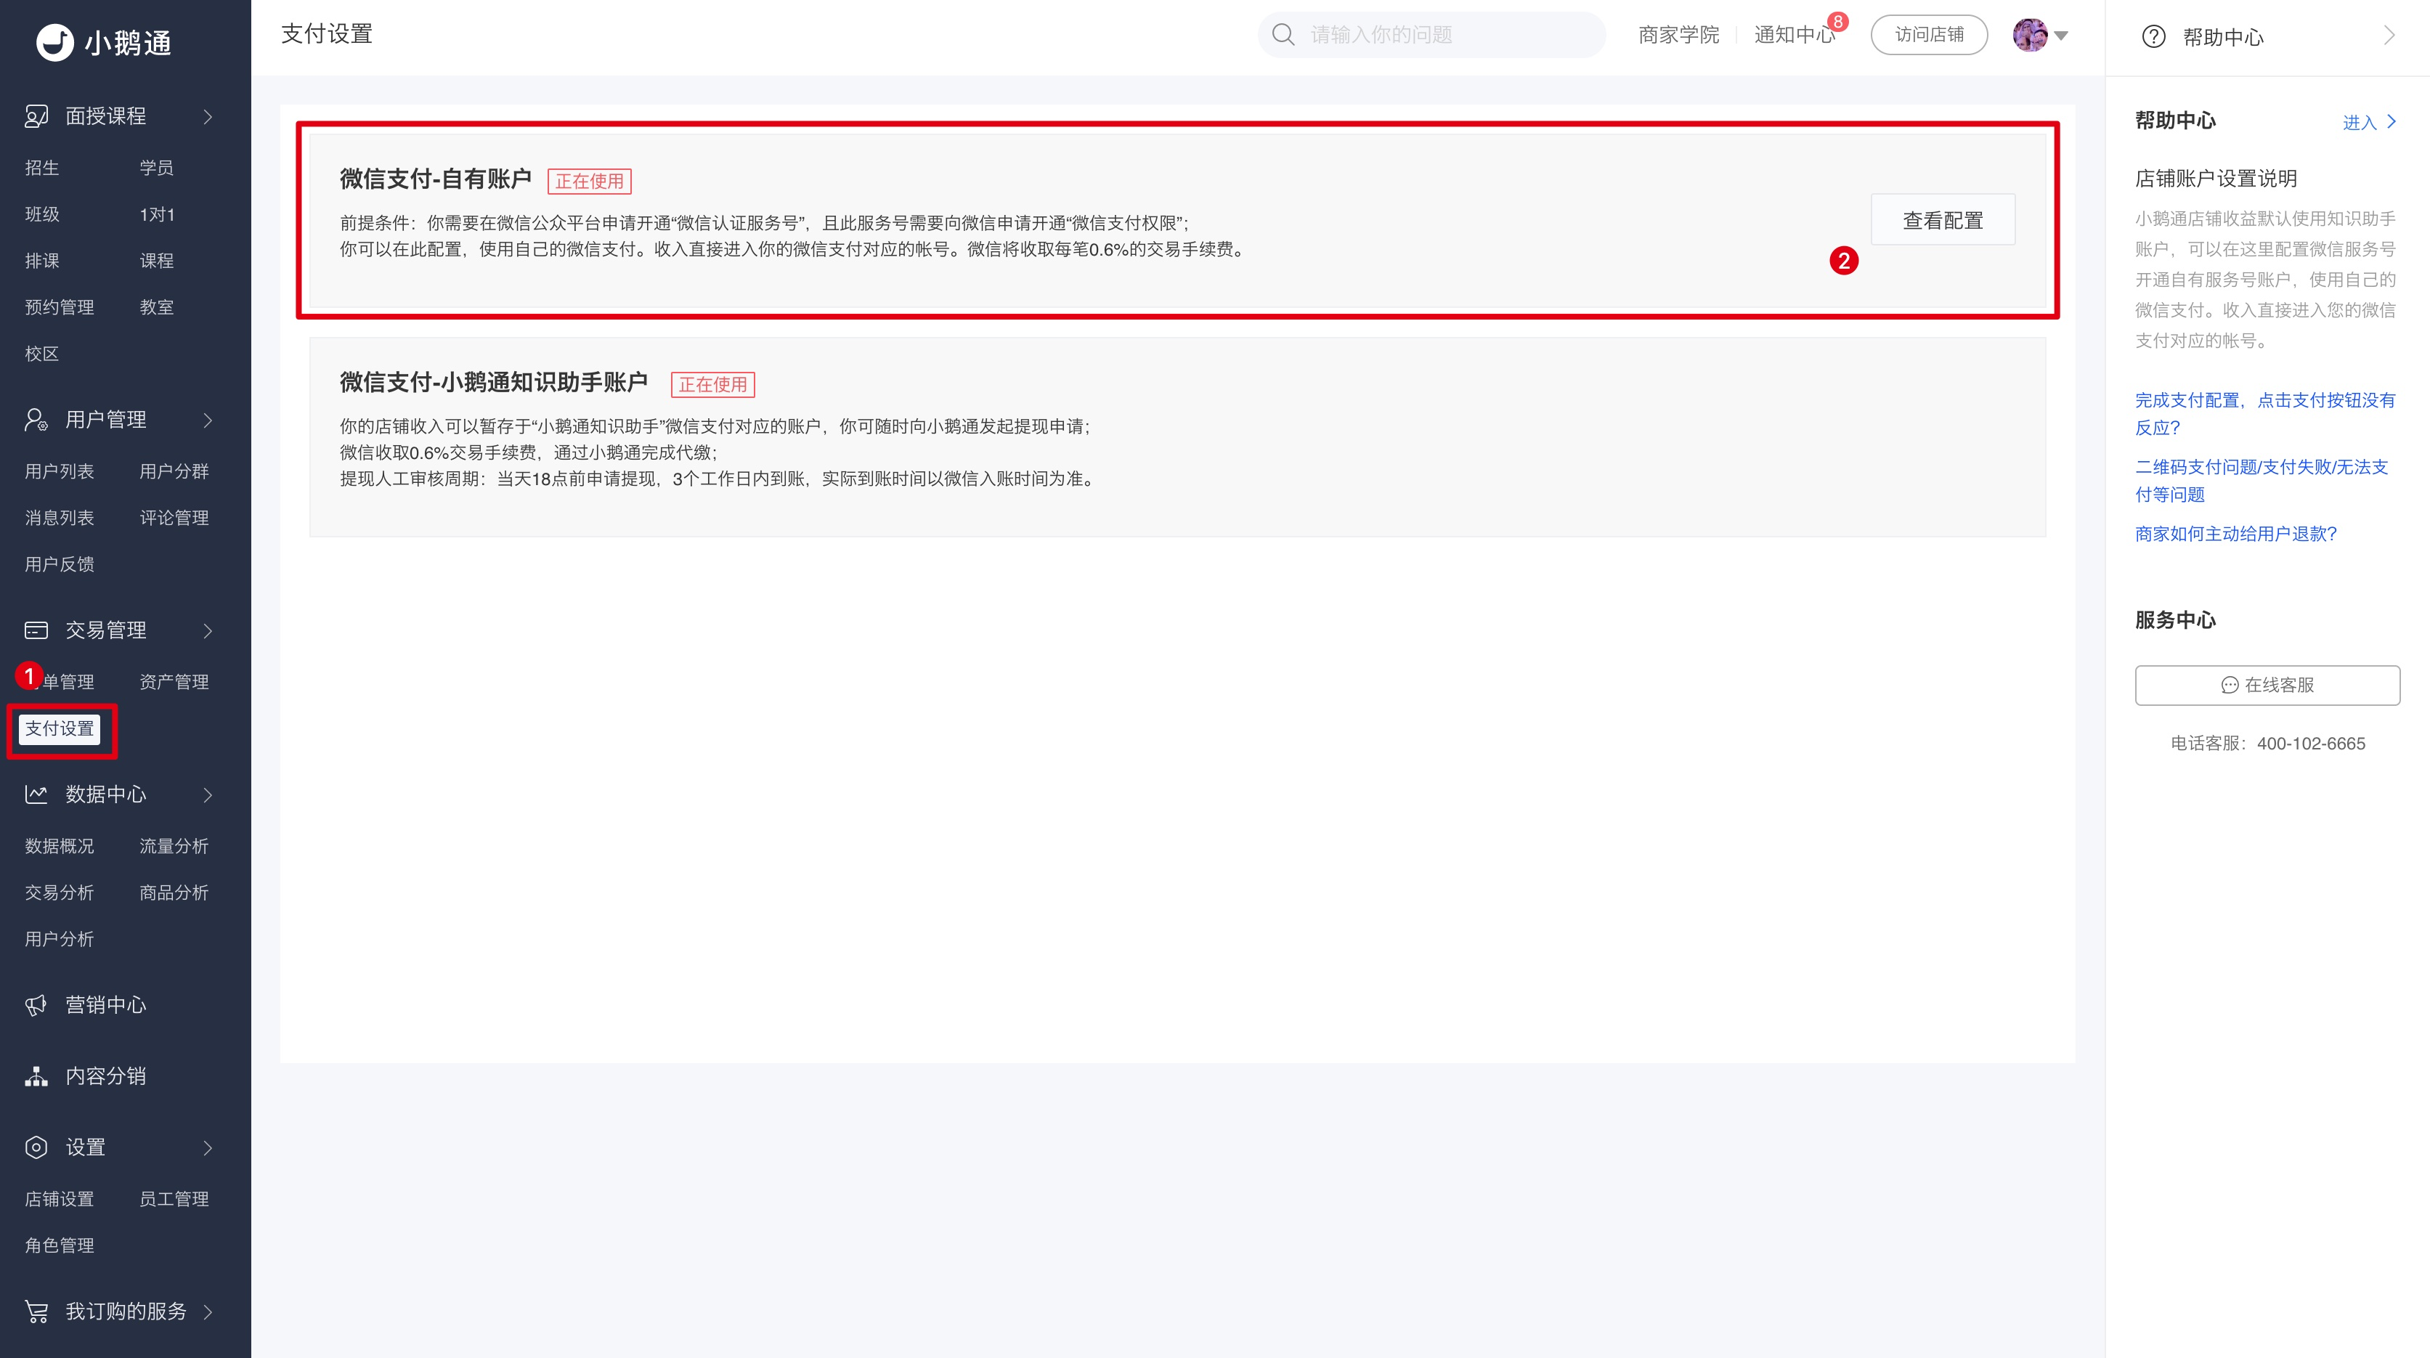This screenshot has height=1358, width=2430.
Task: Select 评论管理 in sidebar
Action: pyautogui.click(x=174, y=518)
